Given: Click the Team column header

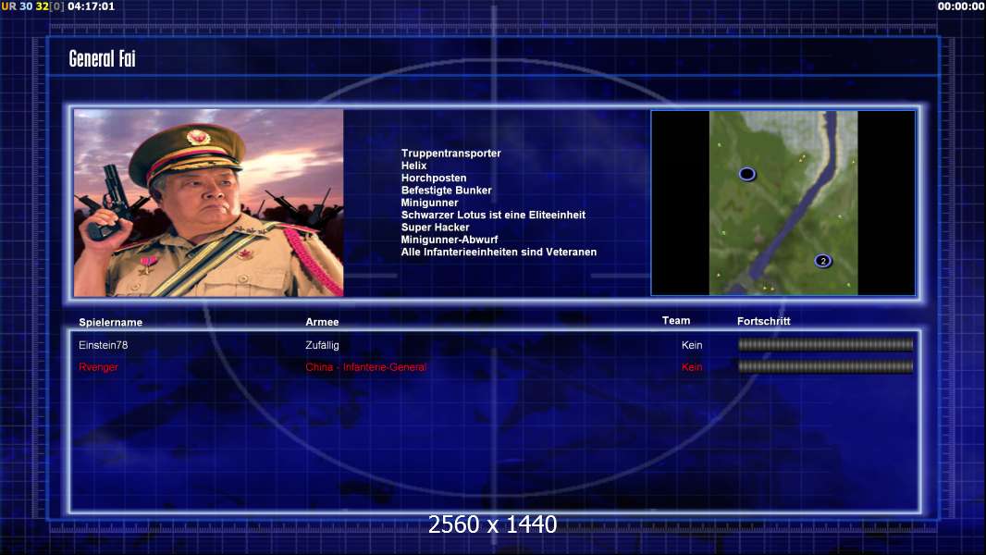Looking at the screenshot, I should 676,321.
